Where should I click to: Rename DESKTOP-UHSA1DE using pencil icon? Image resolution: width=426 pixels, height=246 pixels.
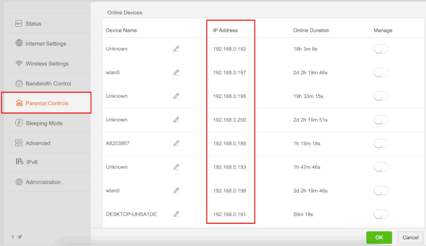click(x=176, y=214)
